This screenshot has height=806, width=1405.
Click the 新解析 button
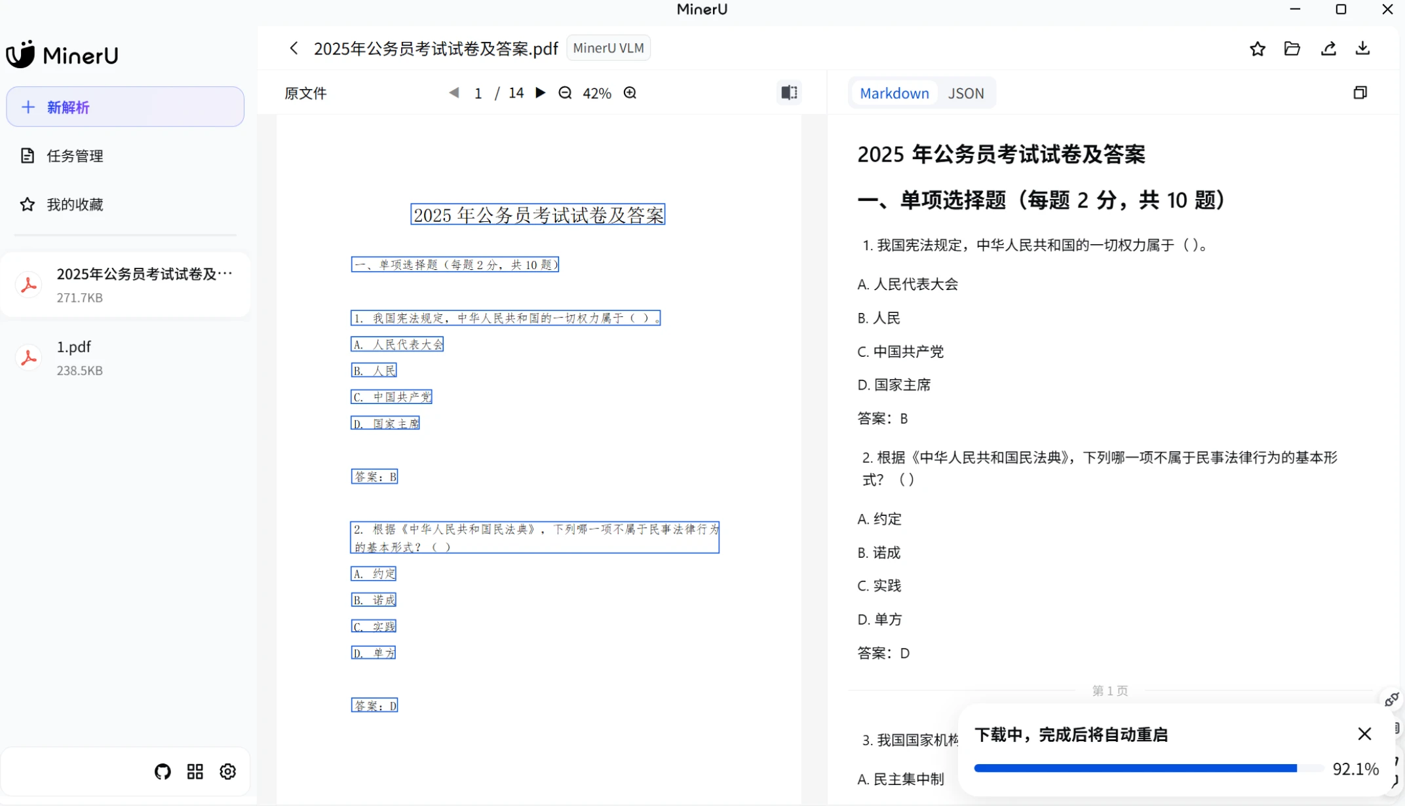coord(125,107)
